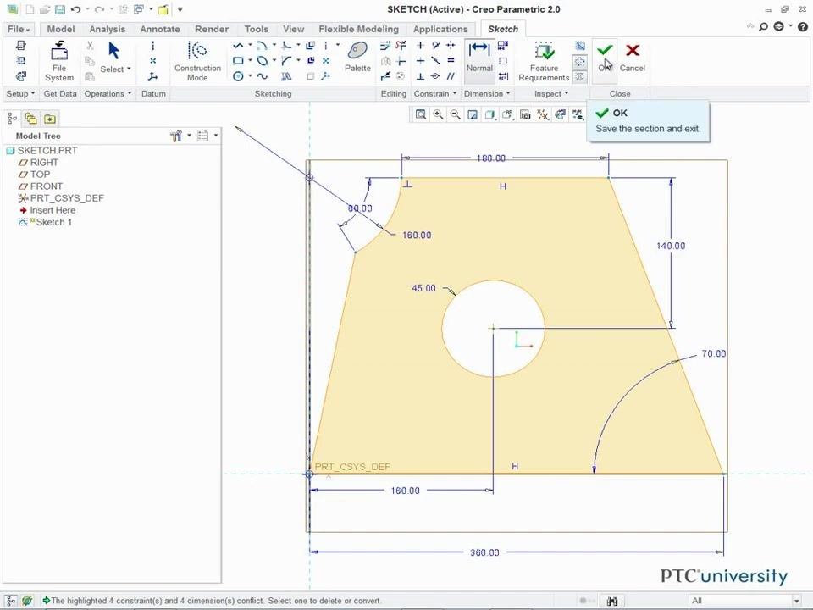Apply the Tangent constraint icon
This screenshot has height=610, width=813.
click(435, 46)
